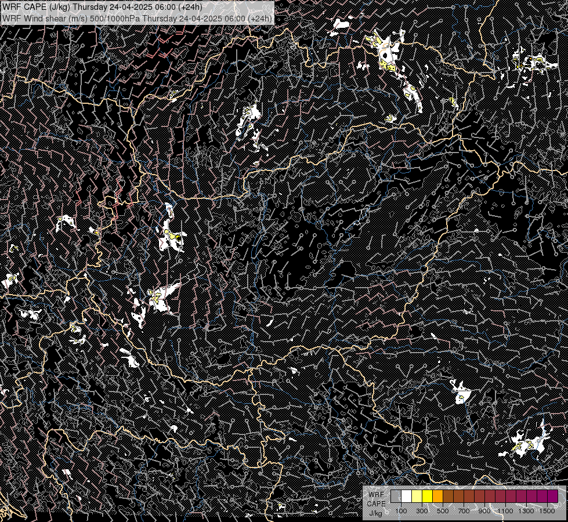Click the '1500' legend tick label
568x522 pixels.
547,511
